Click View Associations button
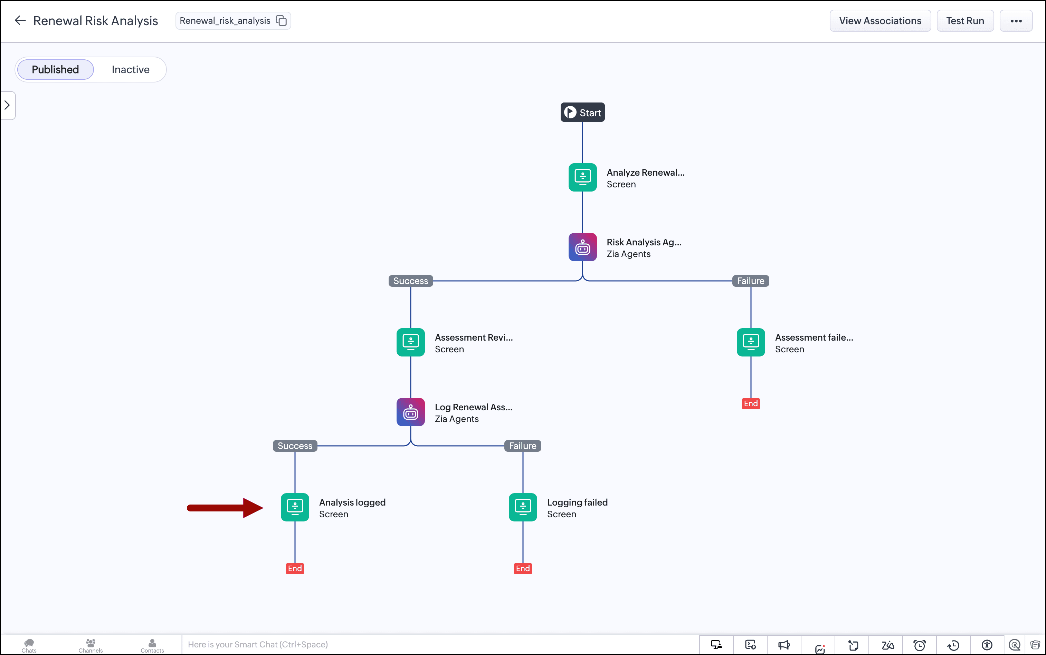The height and width of the screenshot is (655, 1046). [880, 21]
